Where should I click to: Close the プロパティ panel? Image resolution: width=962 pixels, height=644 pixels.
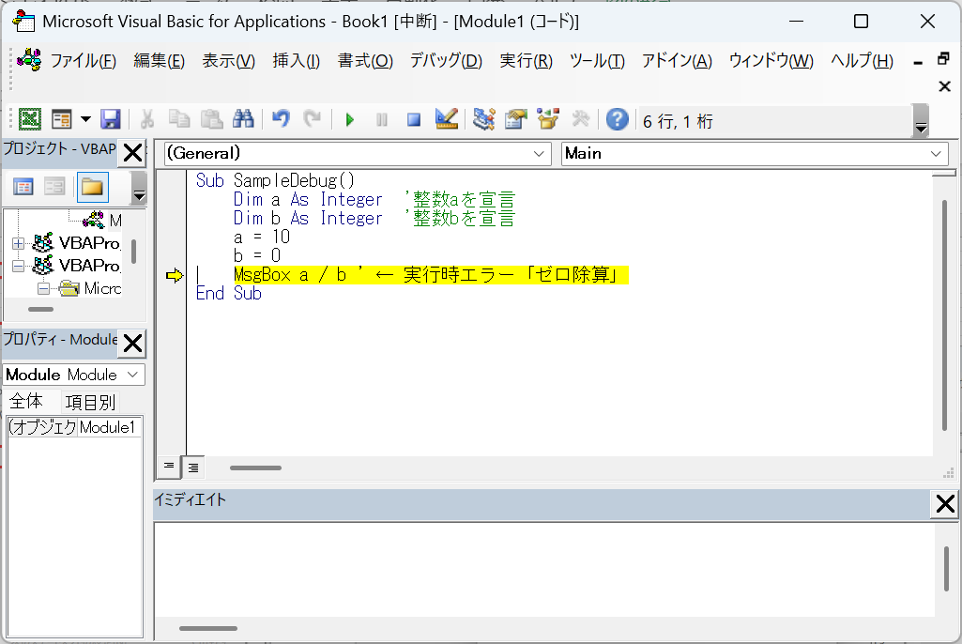pyautogui.click(x=132, y=344)
